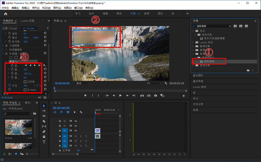Image resolution: width=261 pixels, height=162 pixels.
Task: Switch to the 颜色 workspace tab
Action: click(x=119, y=14)
